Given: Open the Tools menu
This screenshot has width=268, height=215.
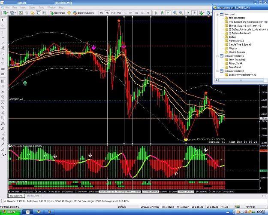Looking at the screenshot, I should point(41,8).
